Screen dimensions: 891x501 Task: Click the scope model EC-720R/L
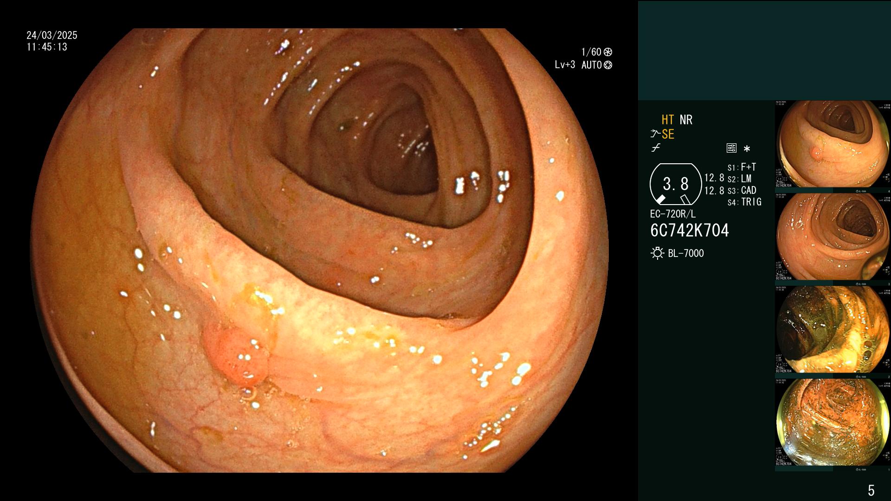pyautogui.click(x=673, y=214)
